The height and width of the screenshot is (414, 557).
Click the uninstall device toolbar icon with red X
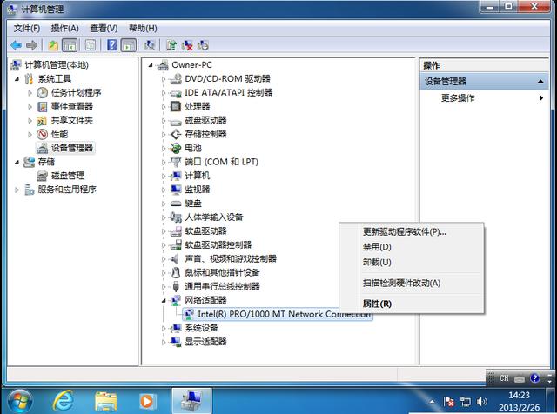point(187,45)
